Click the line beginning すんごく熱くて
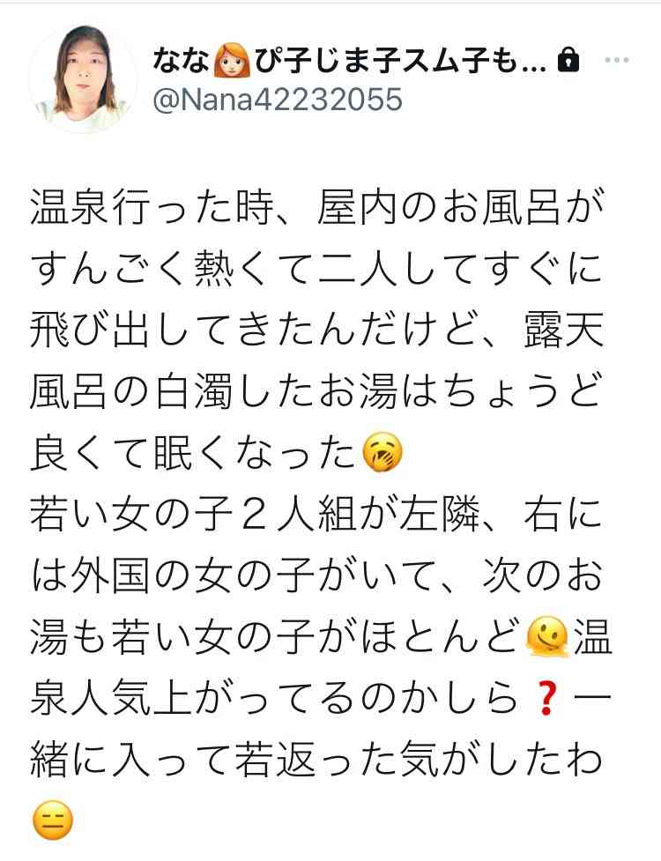Viewport: 661px width, 861px height. (316, 269)
